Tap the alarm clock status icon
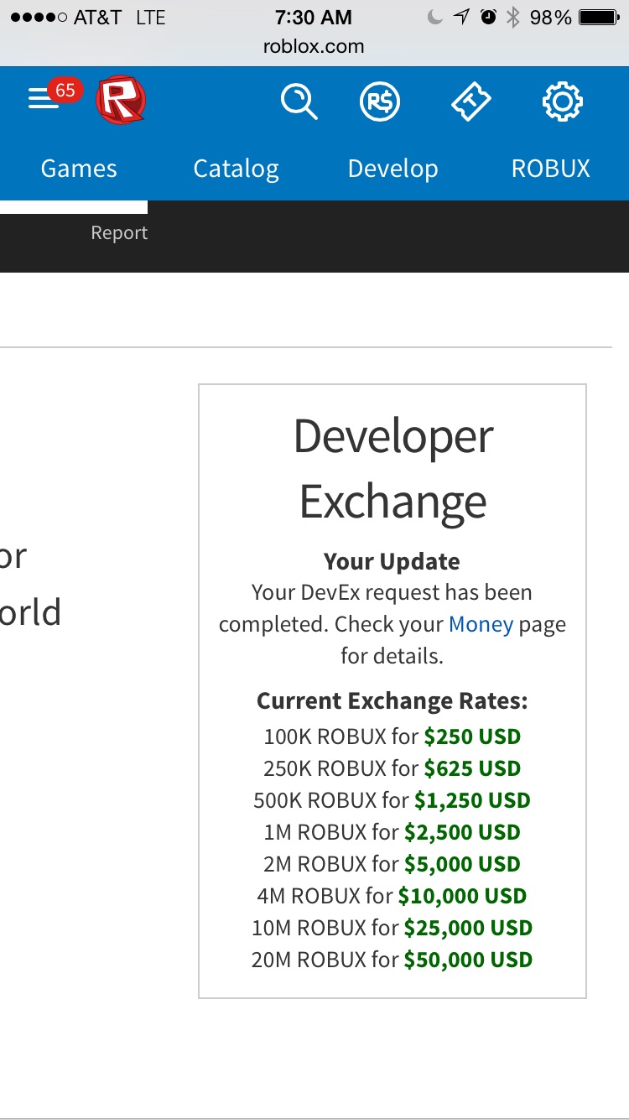 point(488,18)
